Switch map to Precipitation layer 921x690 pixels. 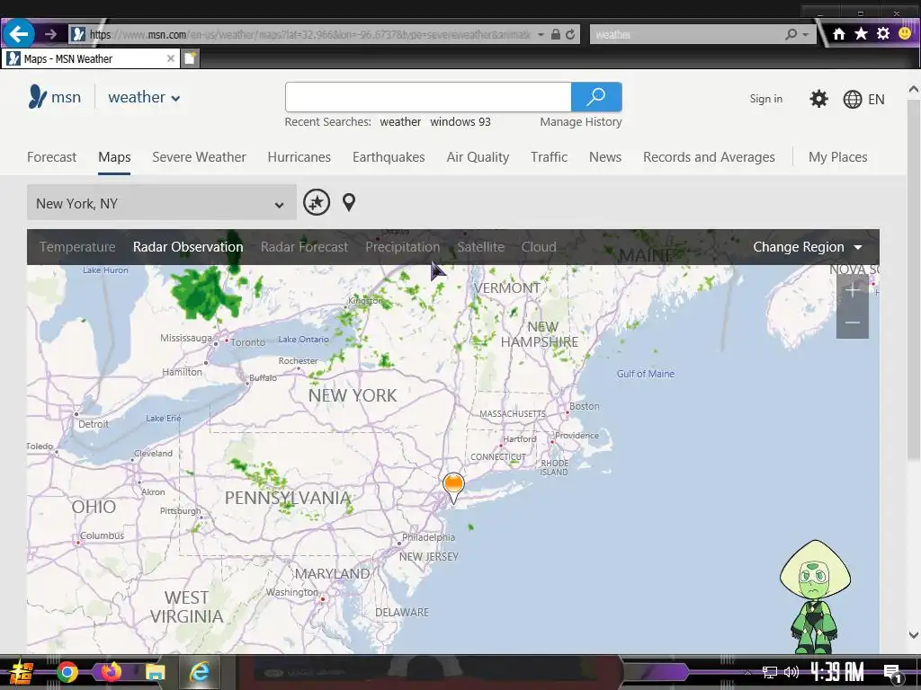[402, 247]
